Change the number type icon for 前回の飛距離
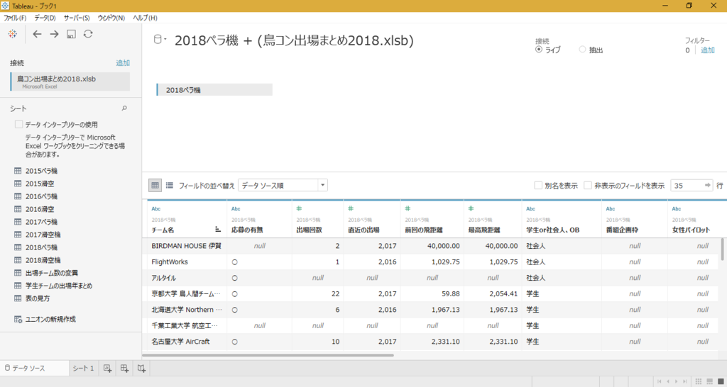This screenshot has height=387, width=727. pyautogui.click(x=408, y=209)
